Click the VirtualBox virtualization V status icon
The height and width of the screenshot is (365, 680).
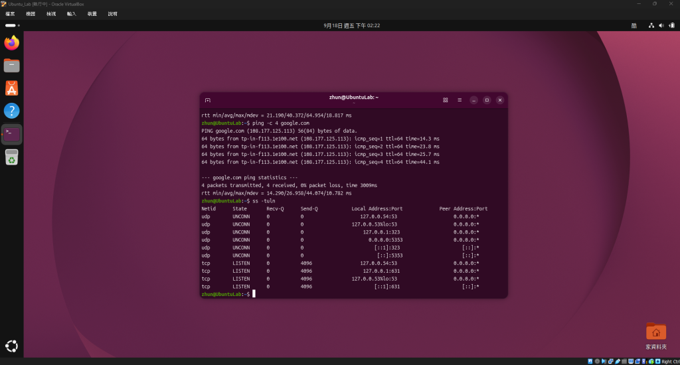coord(644,361)
